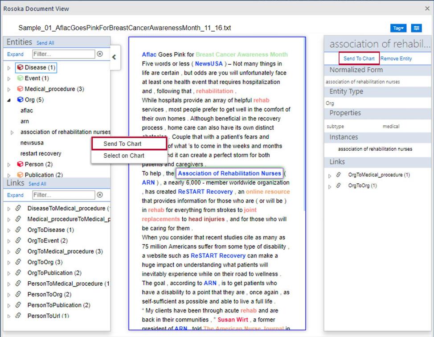
Task: Collapse the Org entity tree node
Action: coord(10,100)
